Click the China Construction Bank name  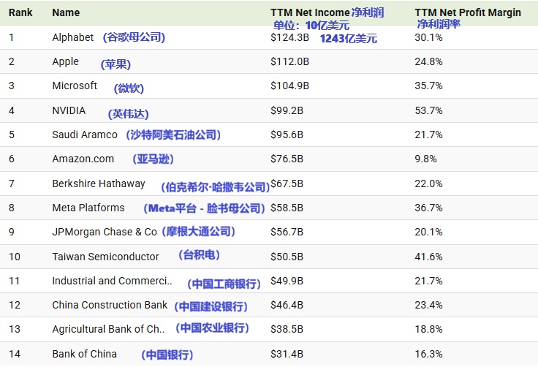click(110, 305)
